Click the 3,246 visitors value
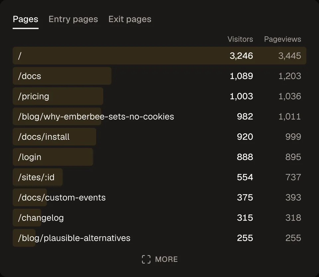Image resolution: width=319 pixels, height=277 pixels. pyautogui.click(x=241, y=56)
